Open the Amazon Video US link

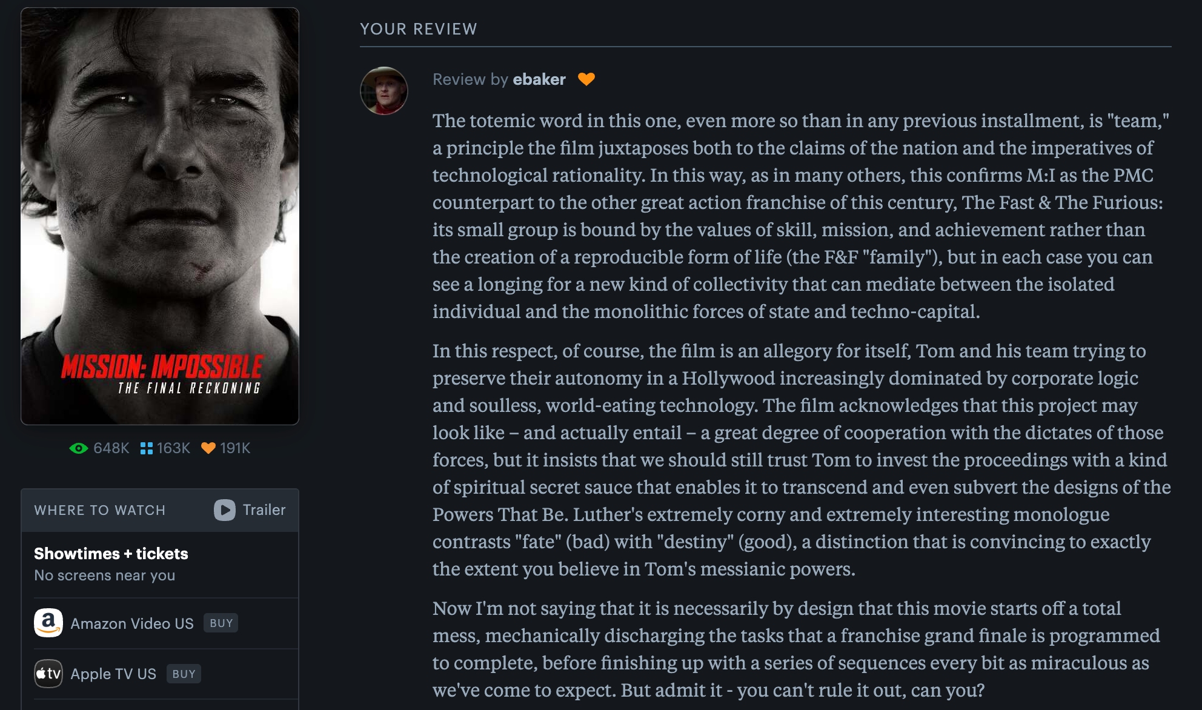click(132, 623)
